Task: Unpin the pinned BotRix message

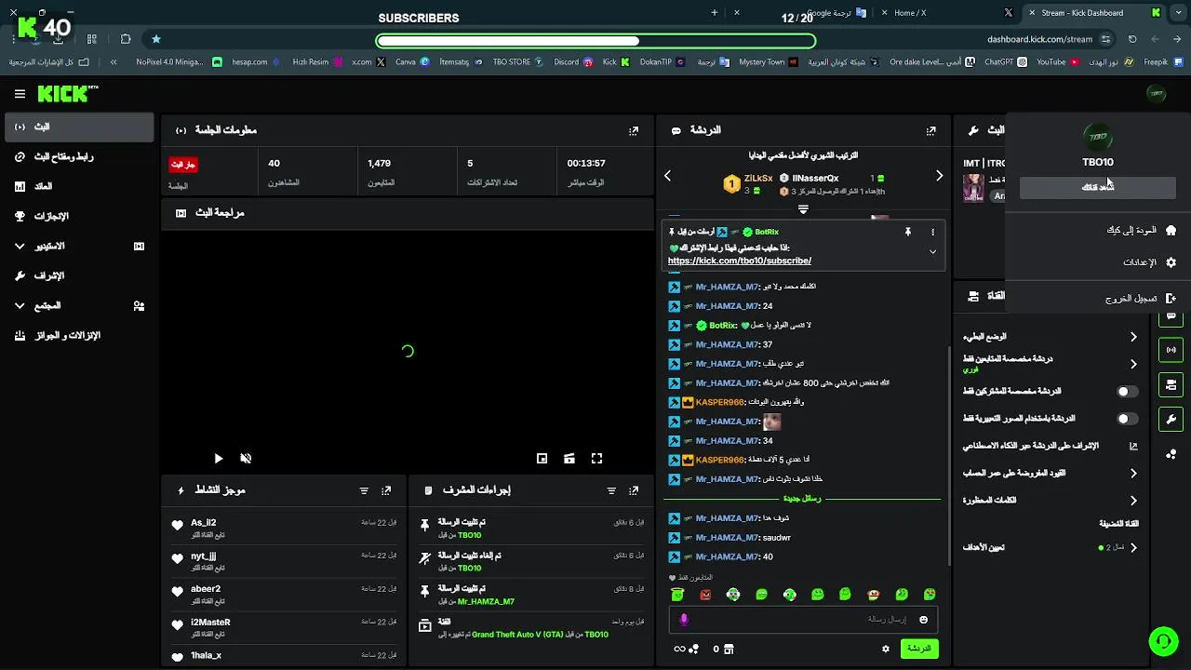Action: [x=907, y=232]
